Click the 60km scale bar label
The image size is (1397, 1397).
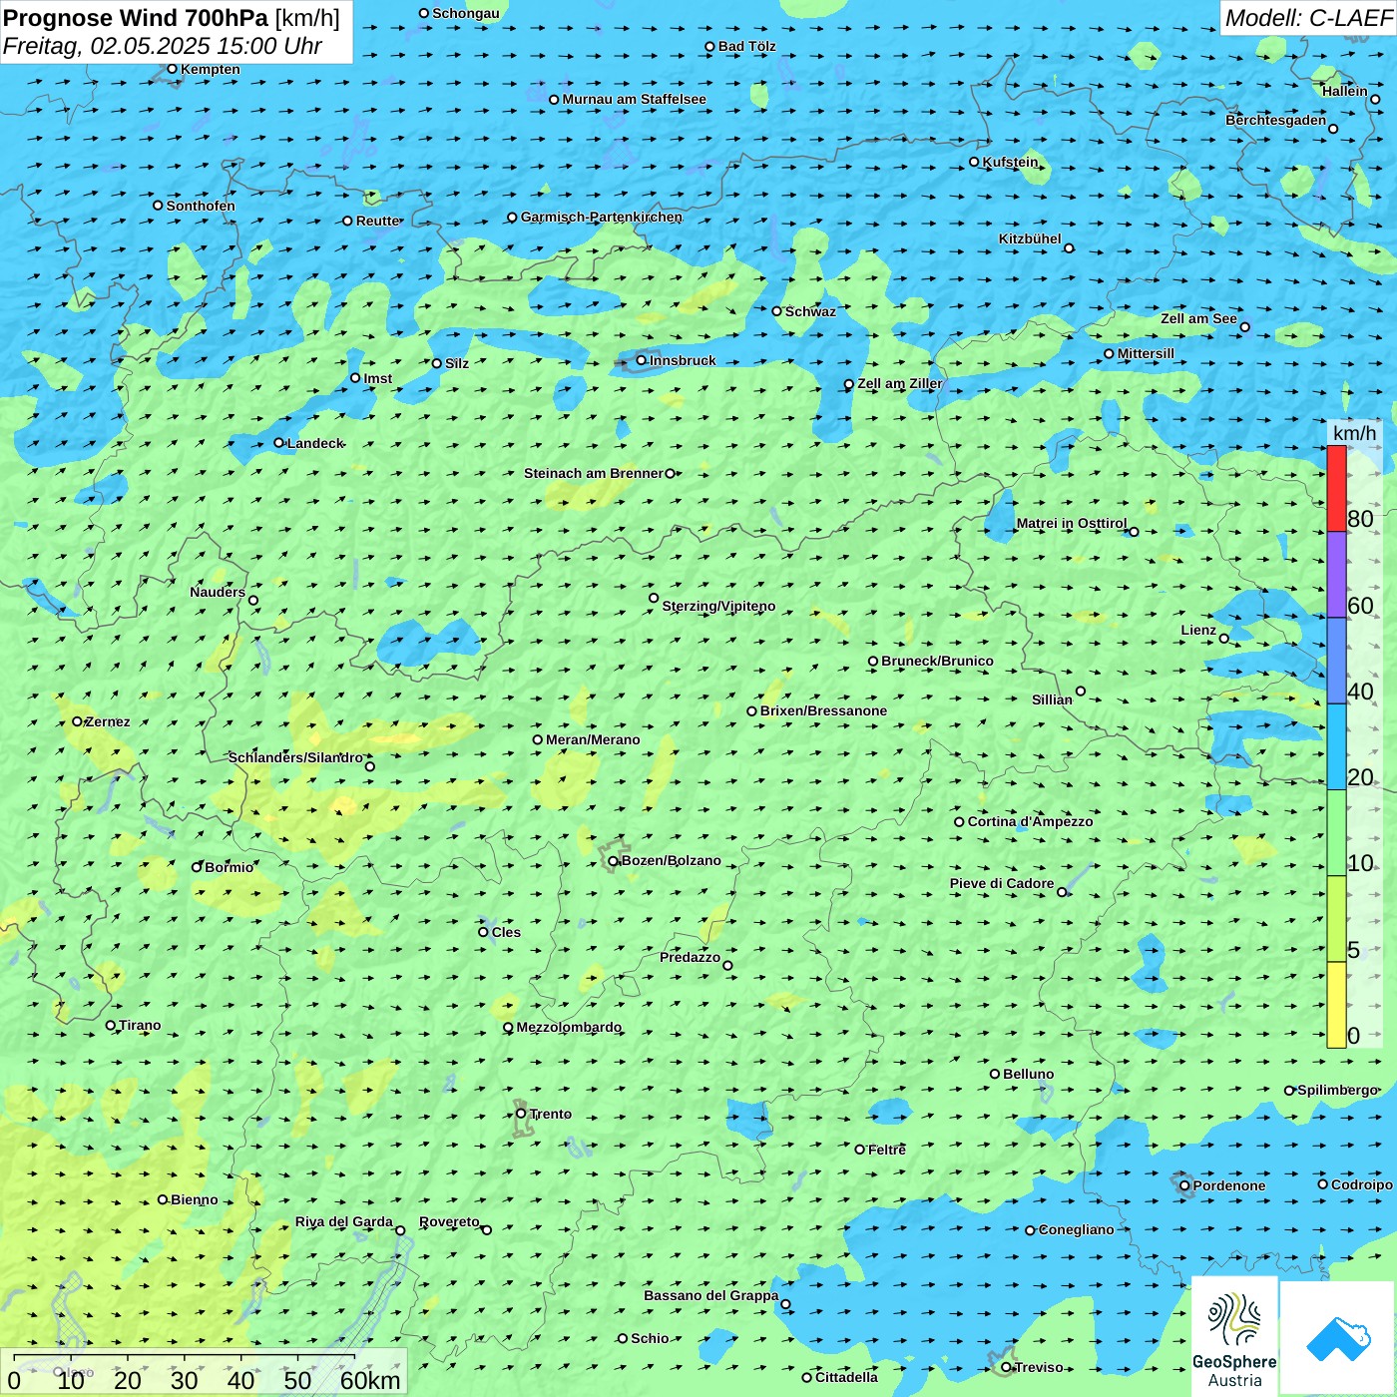click(370, 1380)
